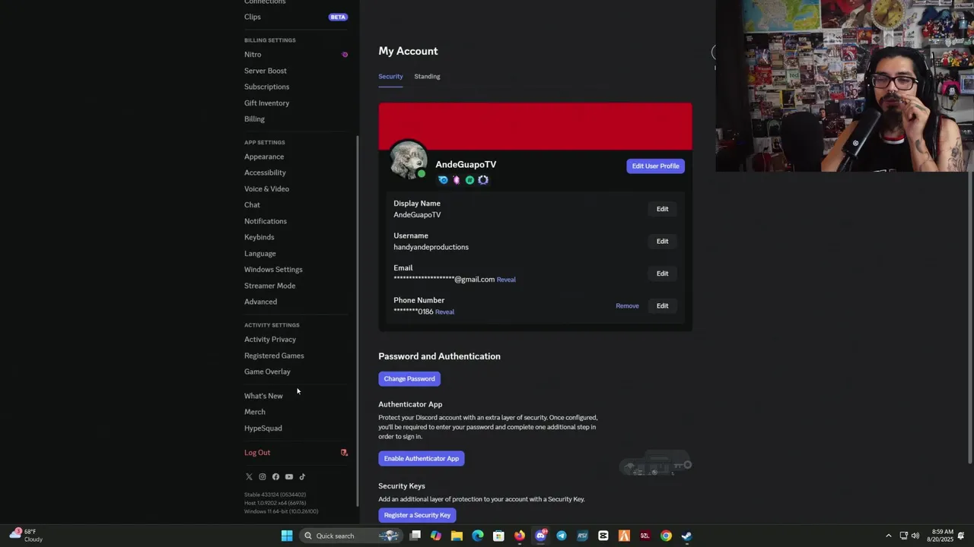Open the notifications bell in system tray
974x547 pixels.
pos(962,536)
